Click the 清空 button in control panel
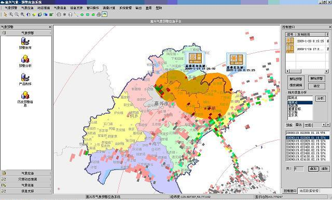Viewport: 332px width, 200px height. [x=316, y=86]
